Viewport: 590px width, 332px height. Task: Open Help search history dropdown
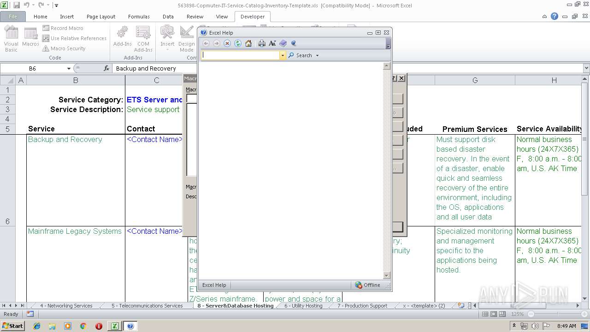[283, 55]
